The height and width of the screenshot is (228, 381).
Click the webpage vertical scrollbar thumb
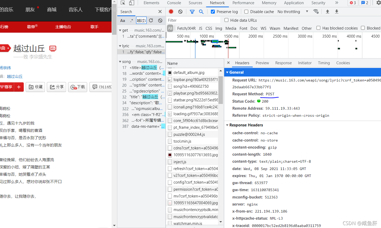[x=114, y=19]
